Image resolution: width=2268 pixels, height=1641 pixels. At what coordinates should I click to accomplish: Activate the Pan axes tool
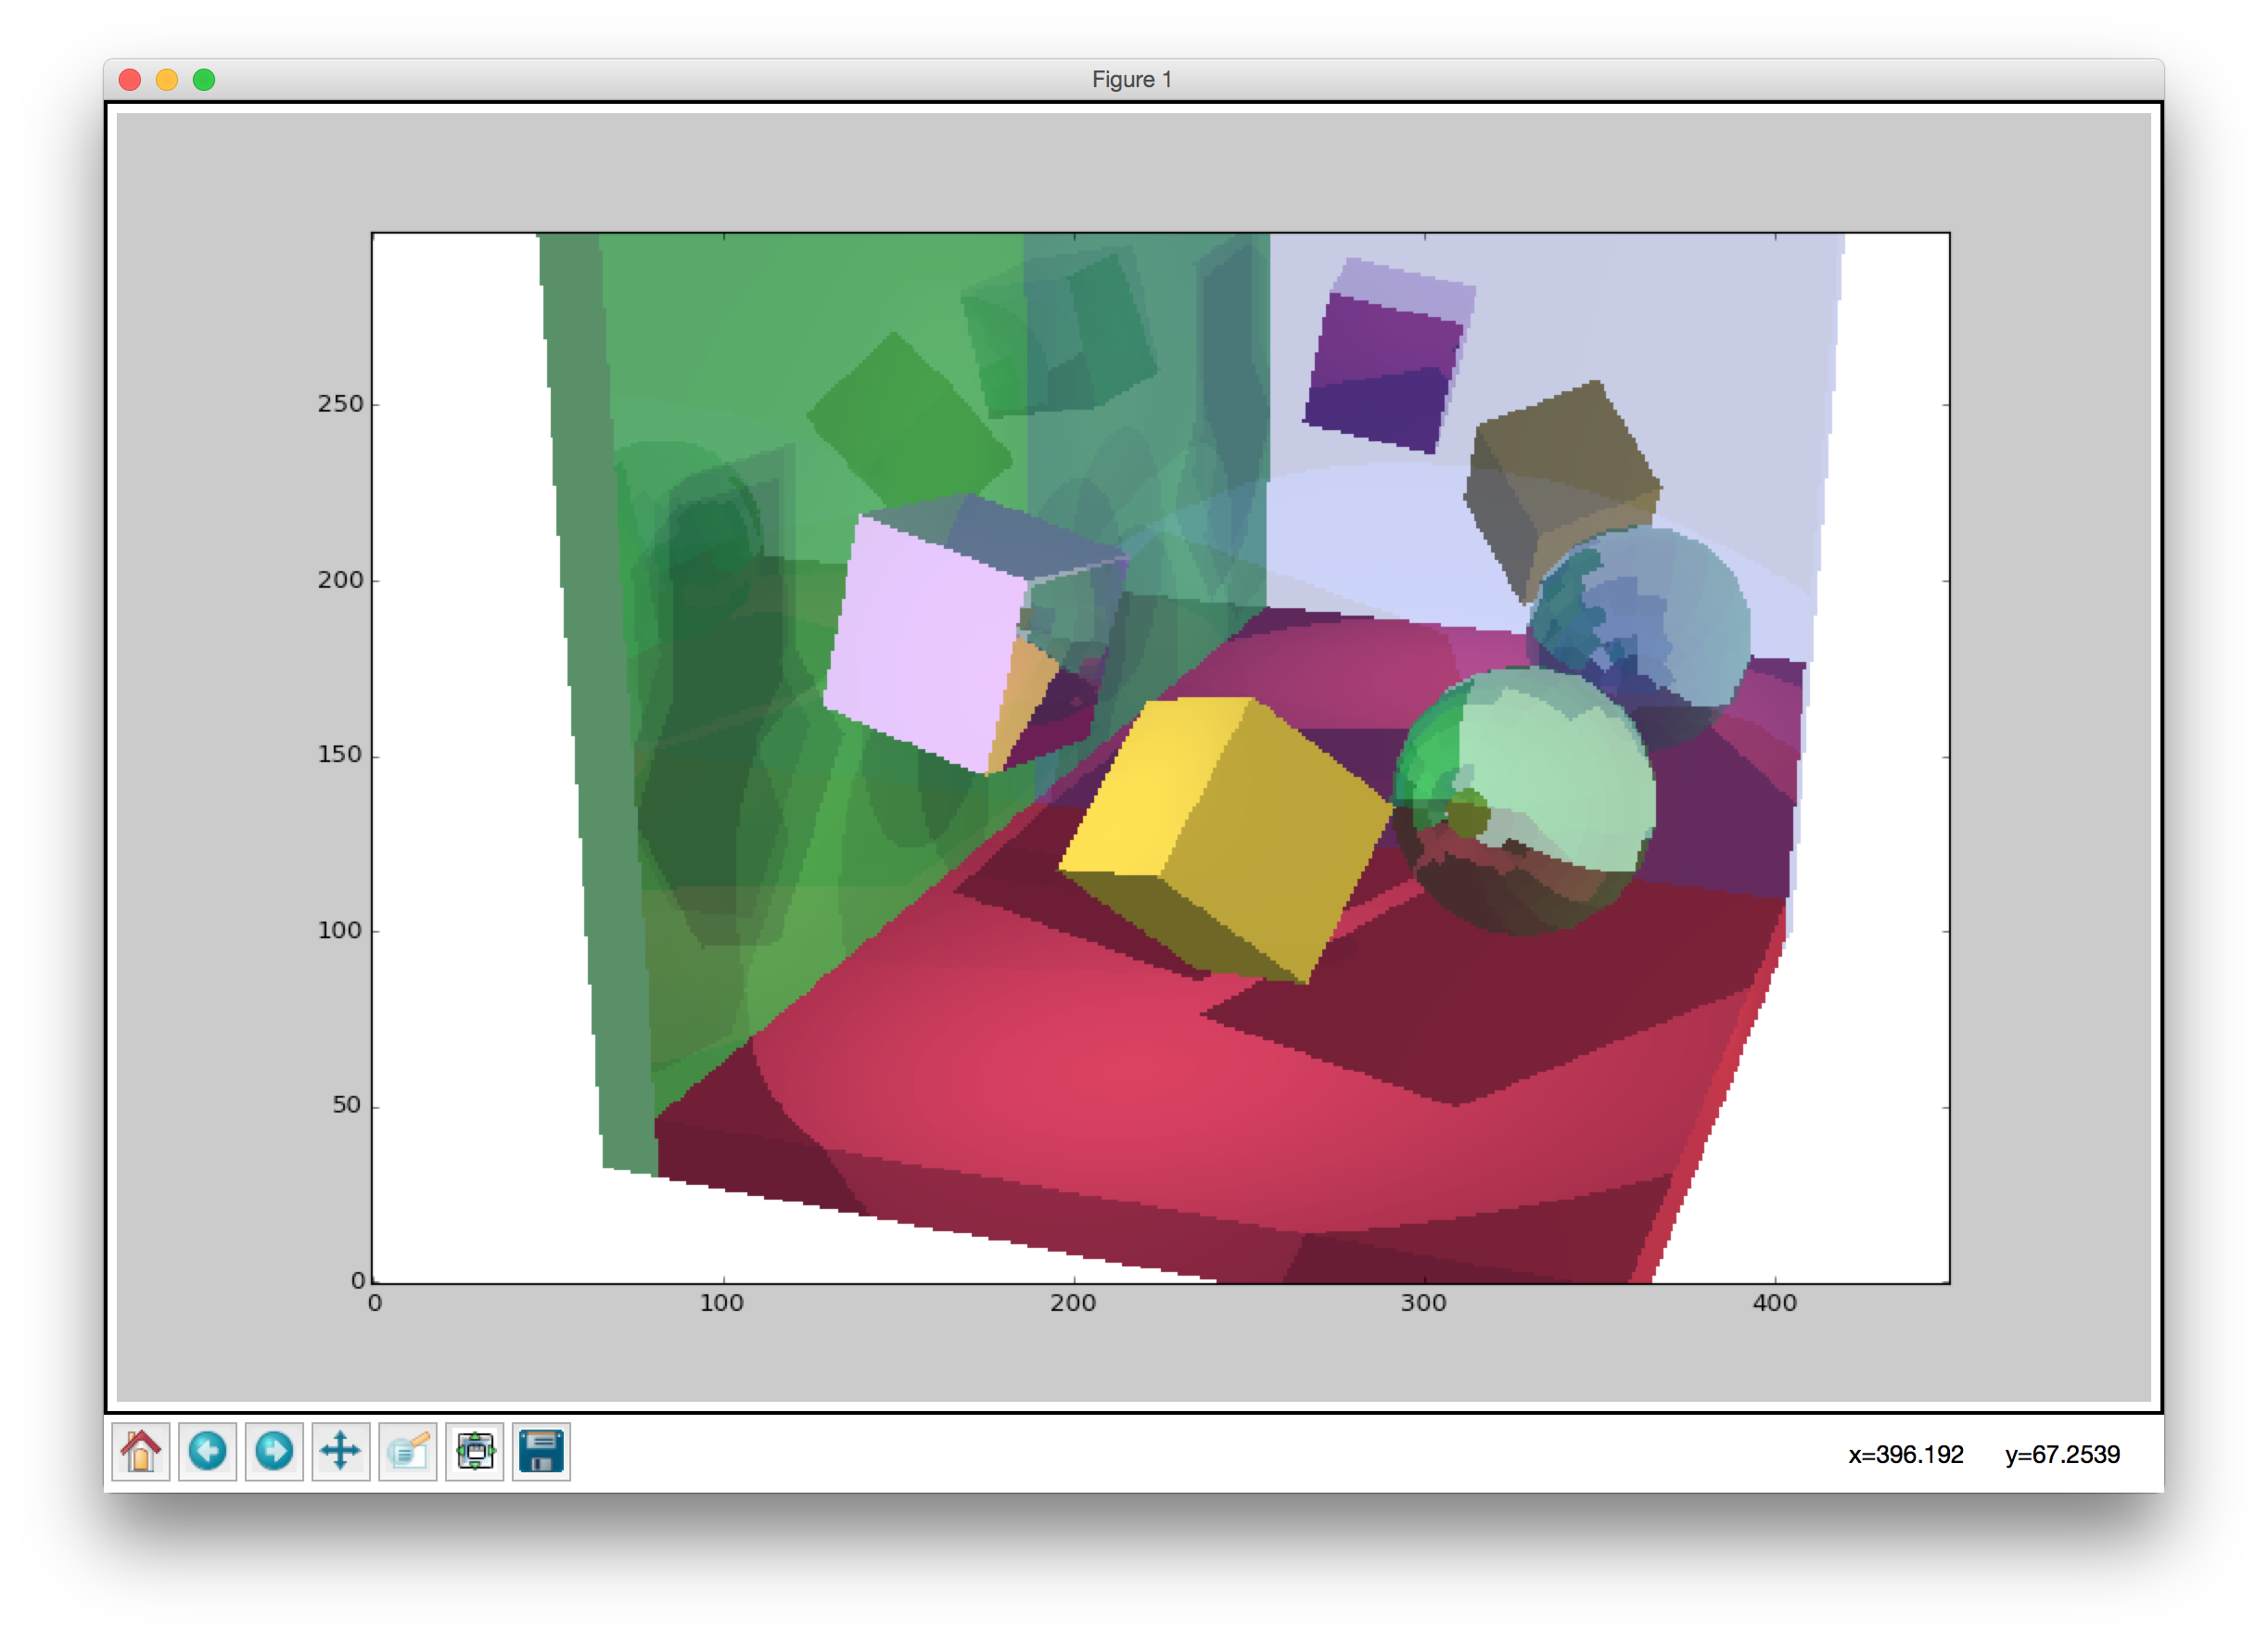[341, 1451]
